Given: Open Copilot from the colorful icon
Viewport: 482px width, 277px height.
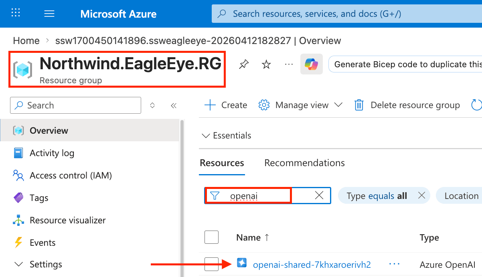Looking at the screenshot, I should click(x=311, y=64).
